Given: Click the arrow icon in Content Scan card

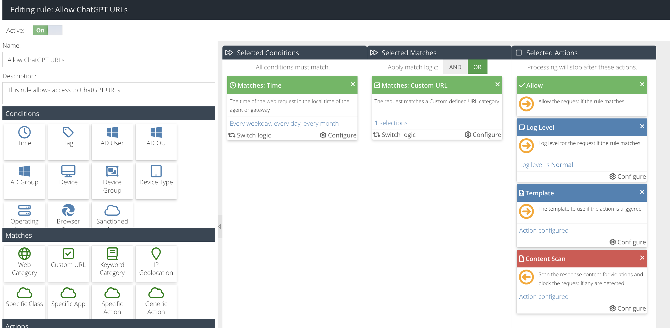Looking at the screenshot, I should (x=526, y=277).
